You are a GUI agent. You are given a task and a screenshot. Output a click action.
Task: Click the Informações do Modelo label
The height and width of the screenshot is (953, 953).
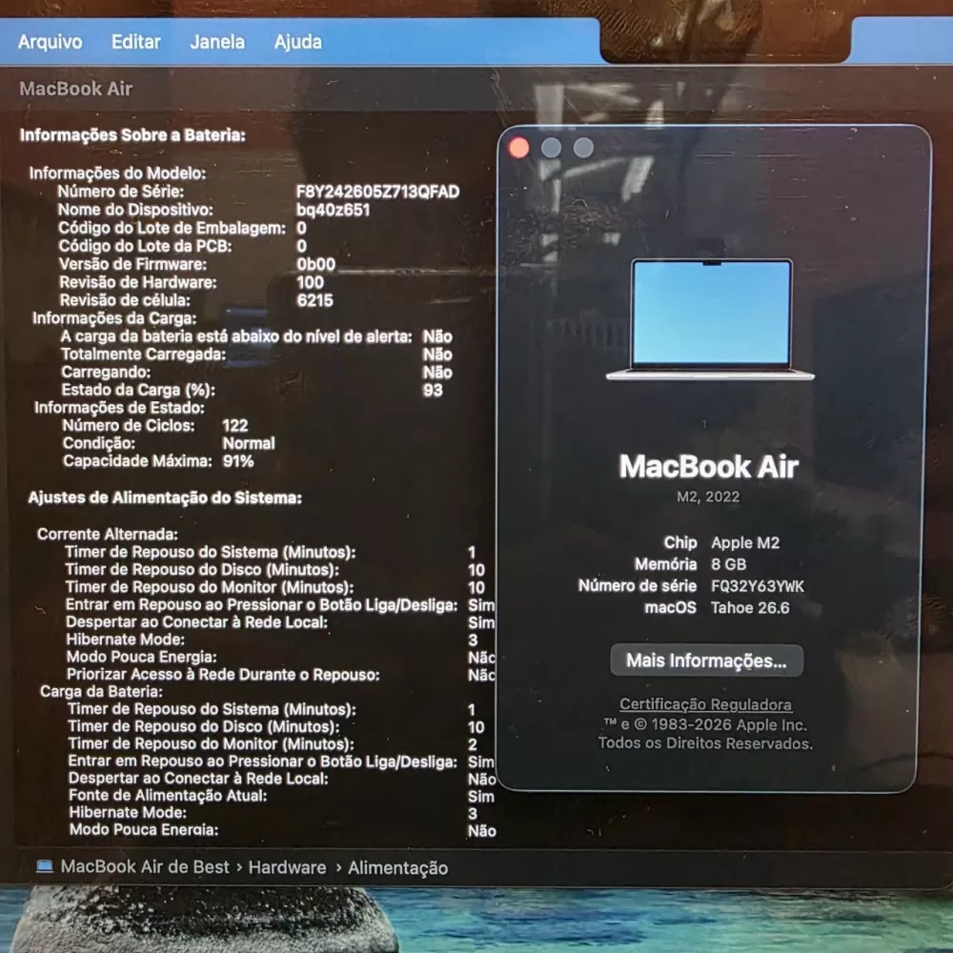pos(118,173)
